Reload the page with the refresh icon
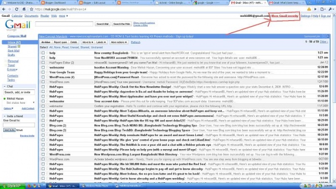Screen dimensions: 336x189 tap(17, 9)
